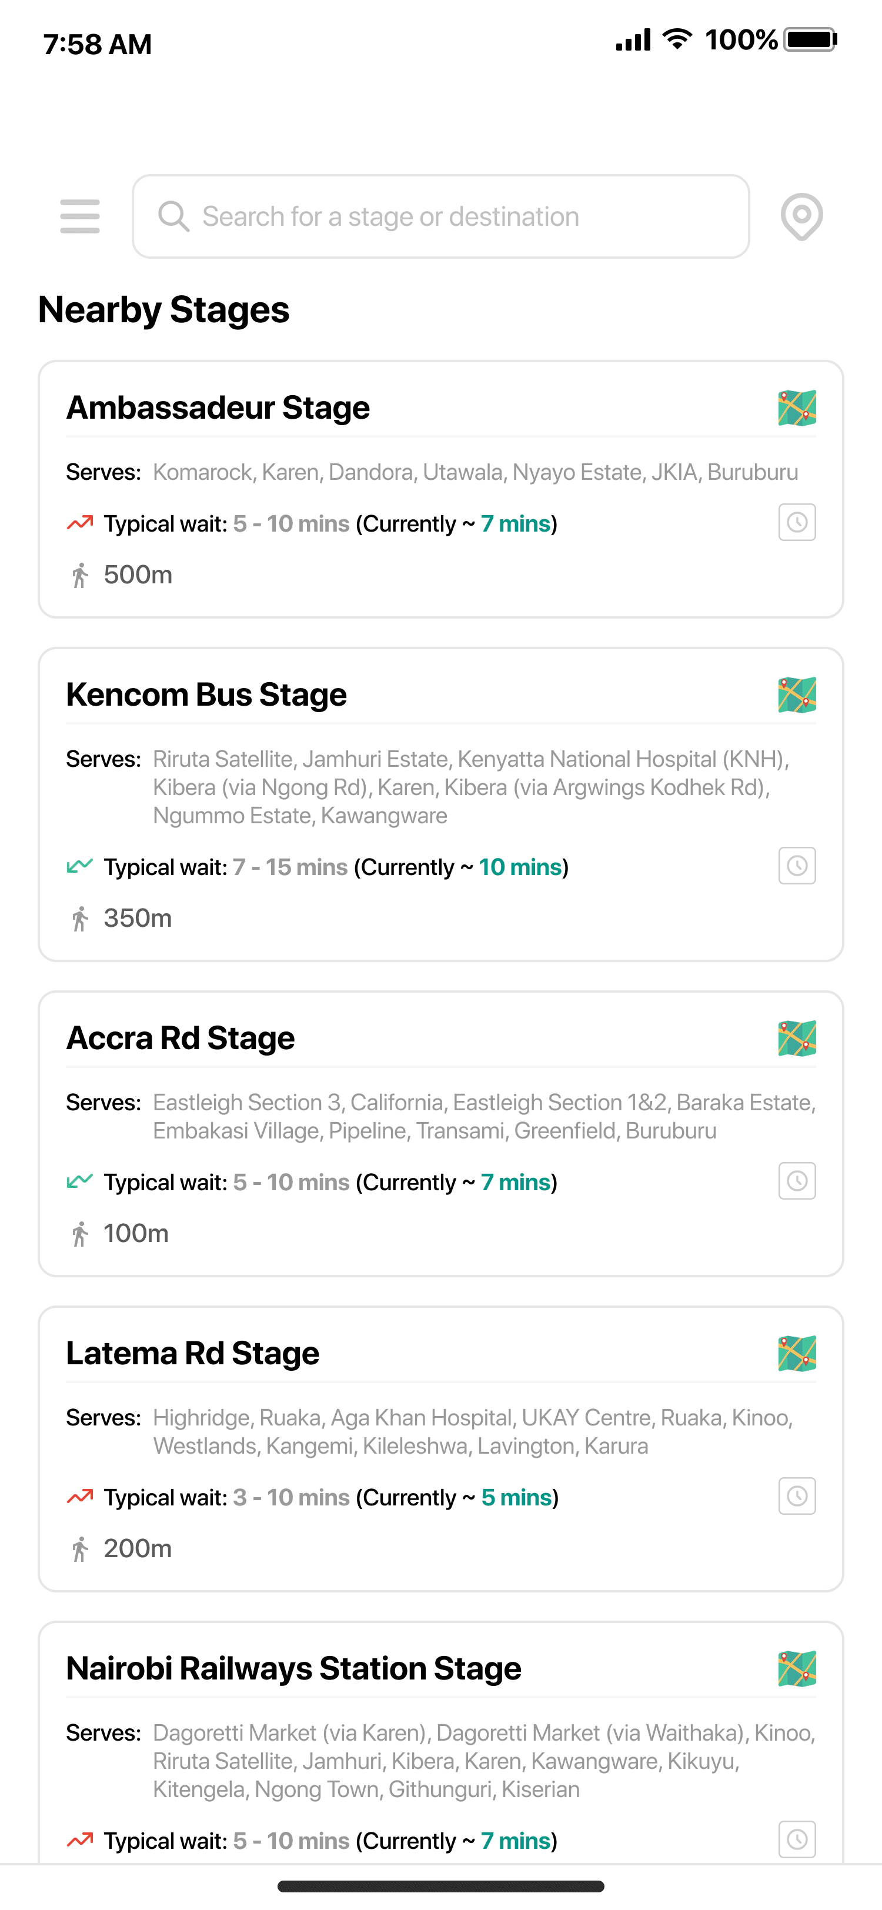
Task: Open map for Kencom Bus Stage
Action: 797,694
